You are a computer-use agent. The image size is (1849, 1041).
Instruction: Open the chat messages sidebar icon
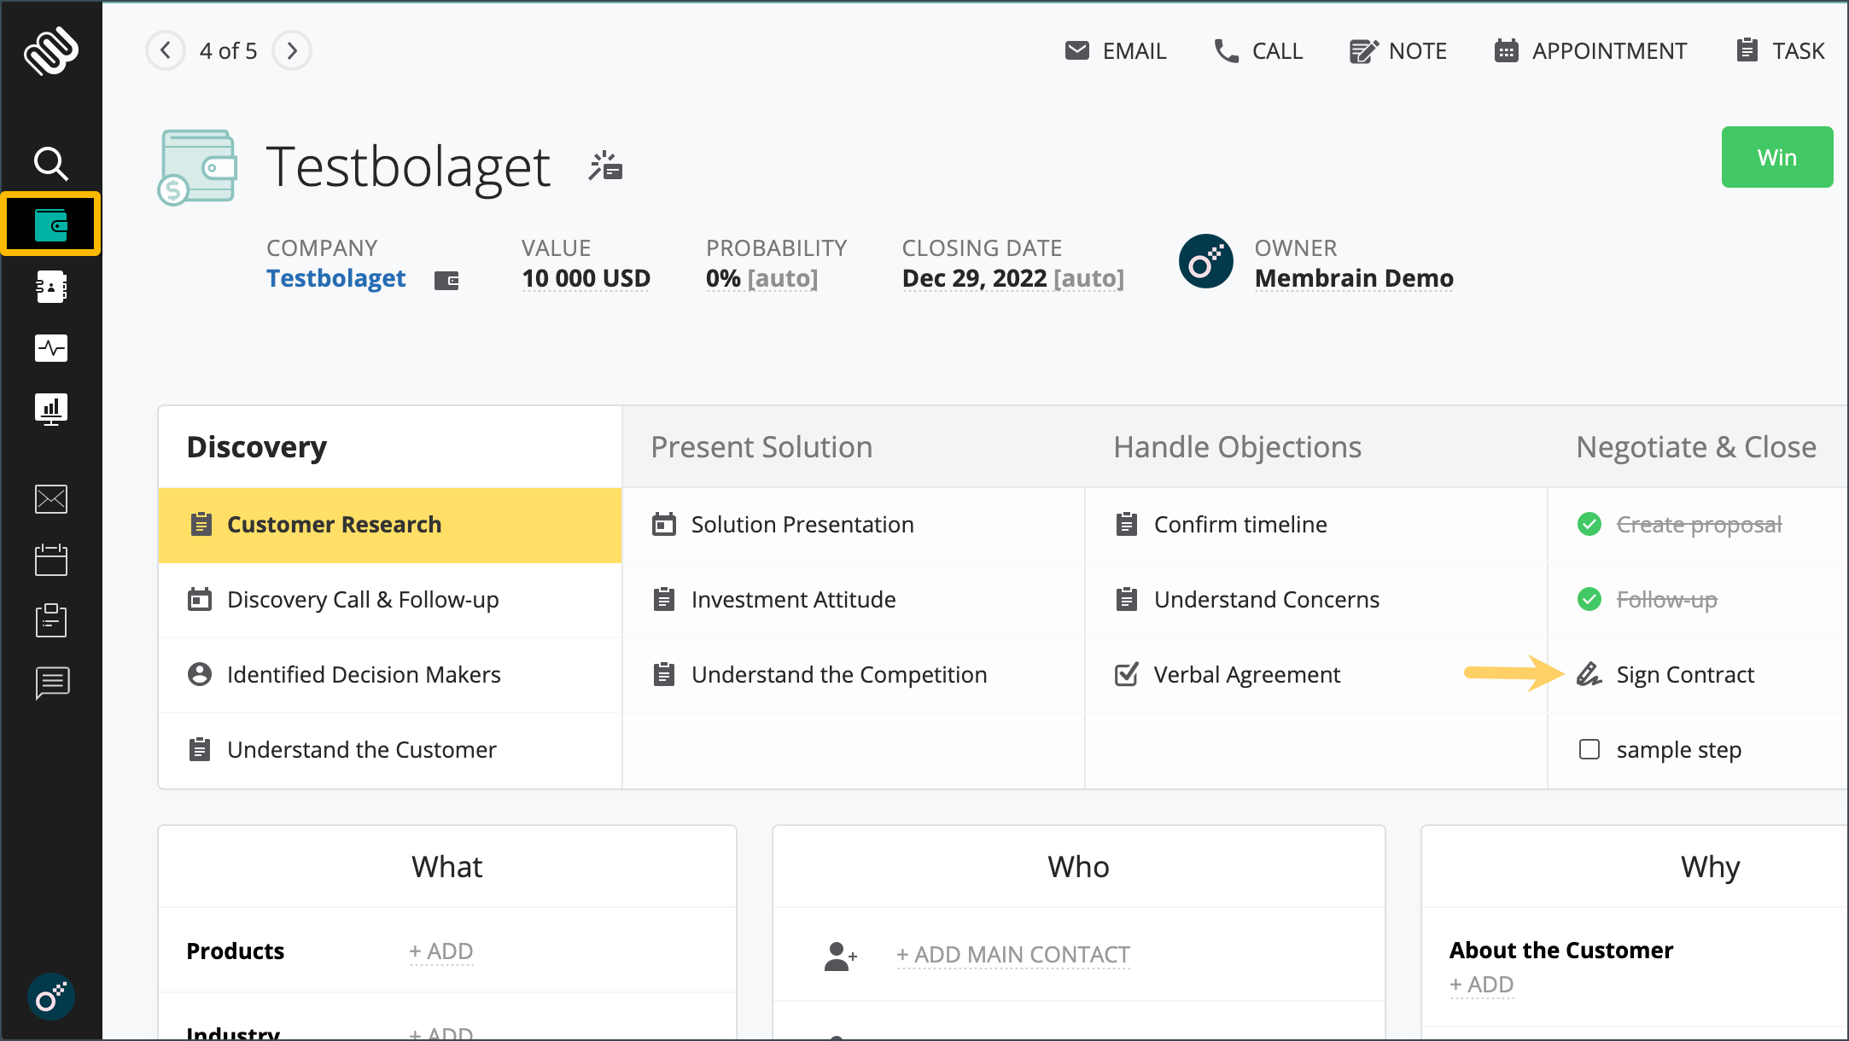[52, 683]
